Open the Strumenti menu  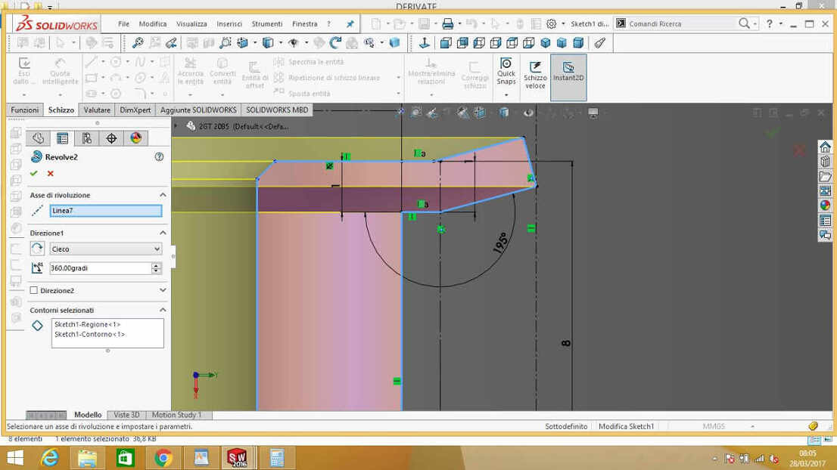(267, 24)
